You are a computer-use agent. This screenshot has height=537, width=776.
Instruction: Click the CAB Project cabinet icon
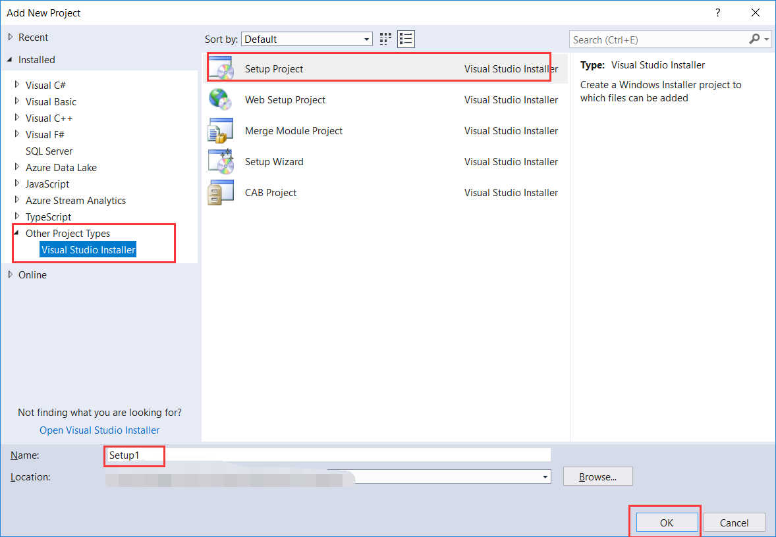pos(220,192)
